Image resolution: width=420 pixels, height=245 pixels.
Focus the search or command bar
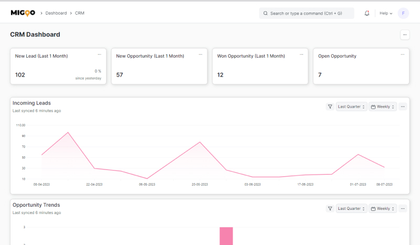point(307,13)
